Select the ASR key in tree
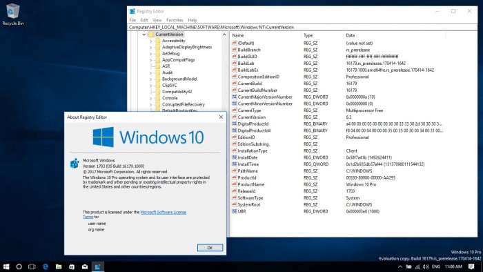Screen dimensions: 483x272 coord(166,66)
